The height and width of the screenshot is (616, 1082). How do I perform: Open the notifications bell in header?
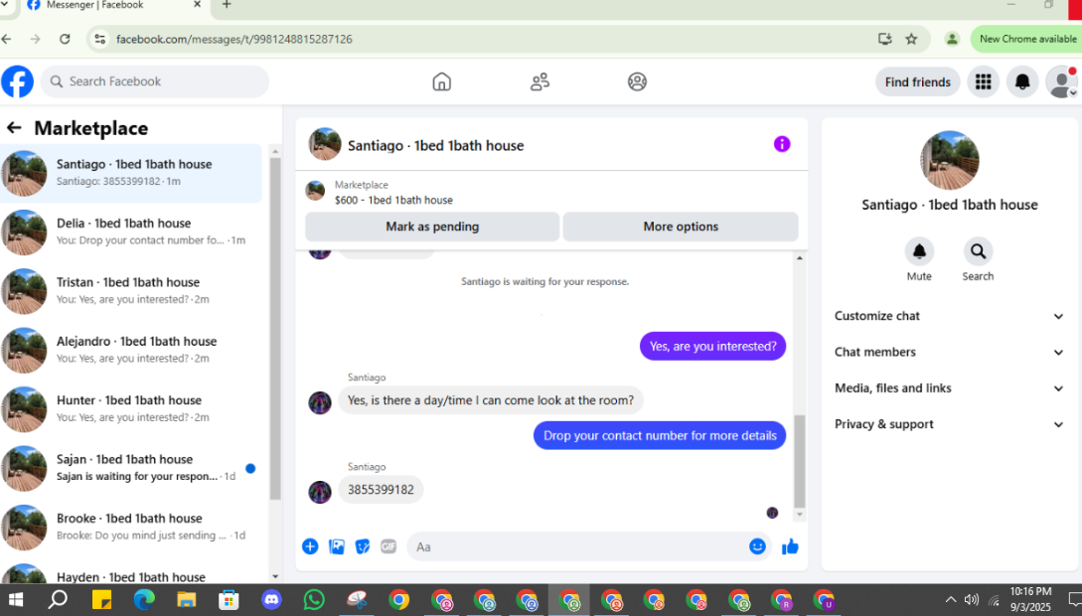[x=1022, y=82]
